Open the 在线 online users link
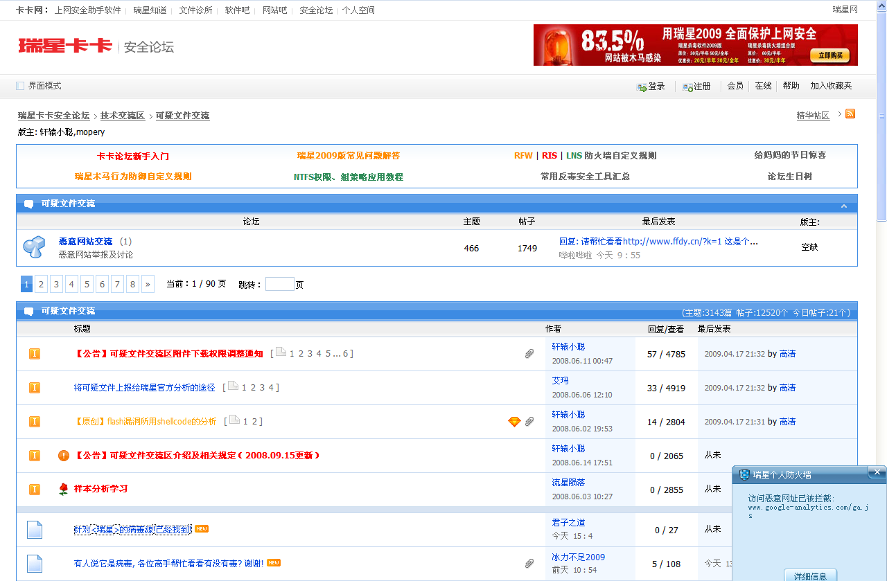Viewport: 887px width, 581px height. [x=763, y=86]
